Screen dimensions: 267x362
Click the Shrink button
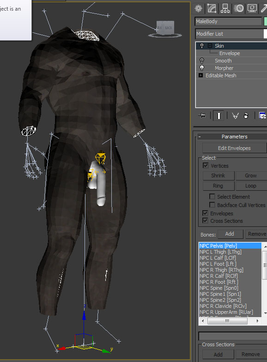tap(218, 176)
